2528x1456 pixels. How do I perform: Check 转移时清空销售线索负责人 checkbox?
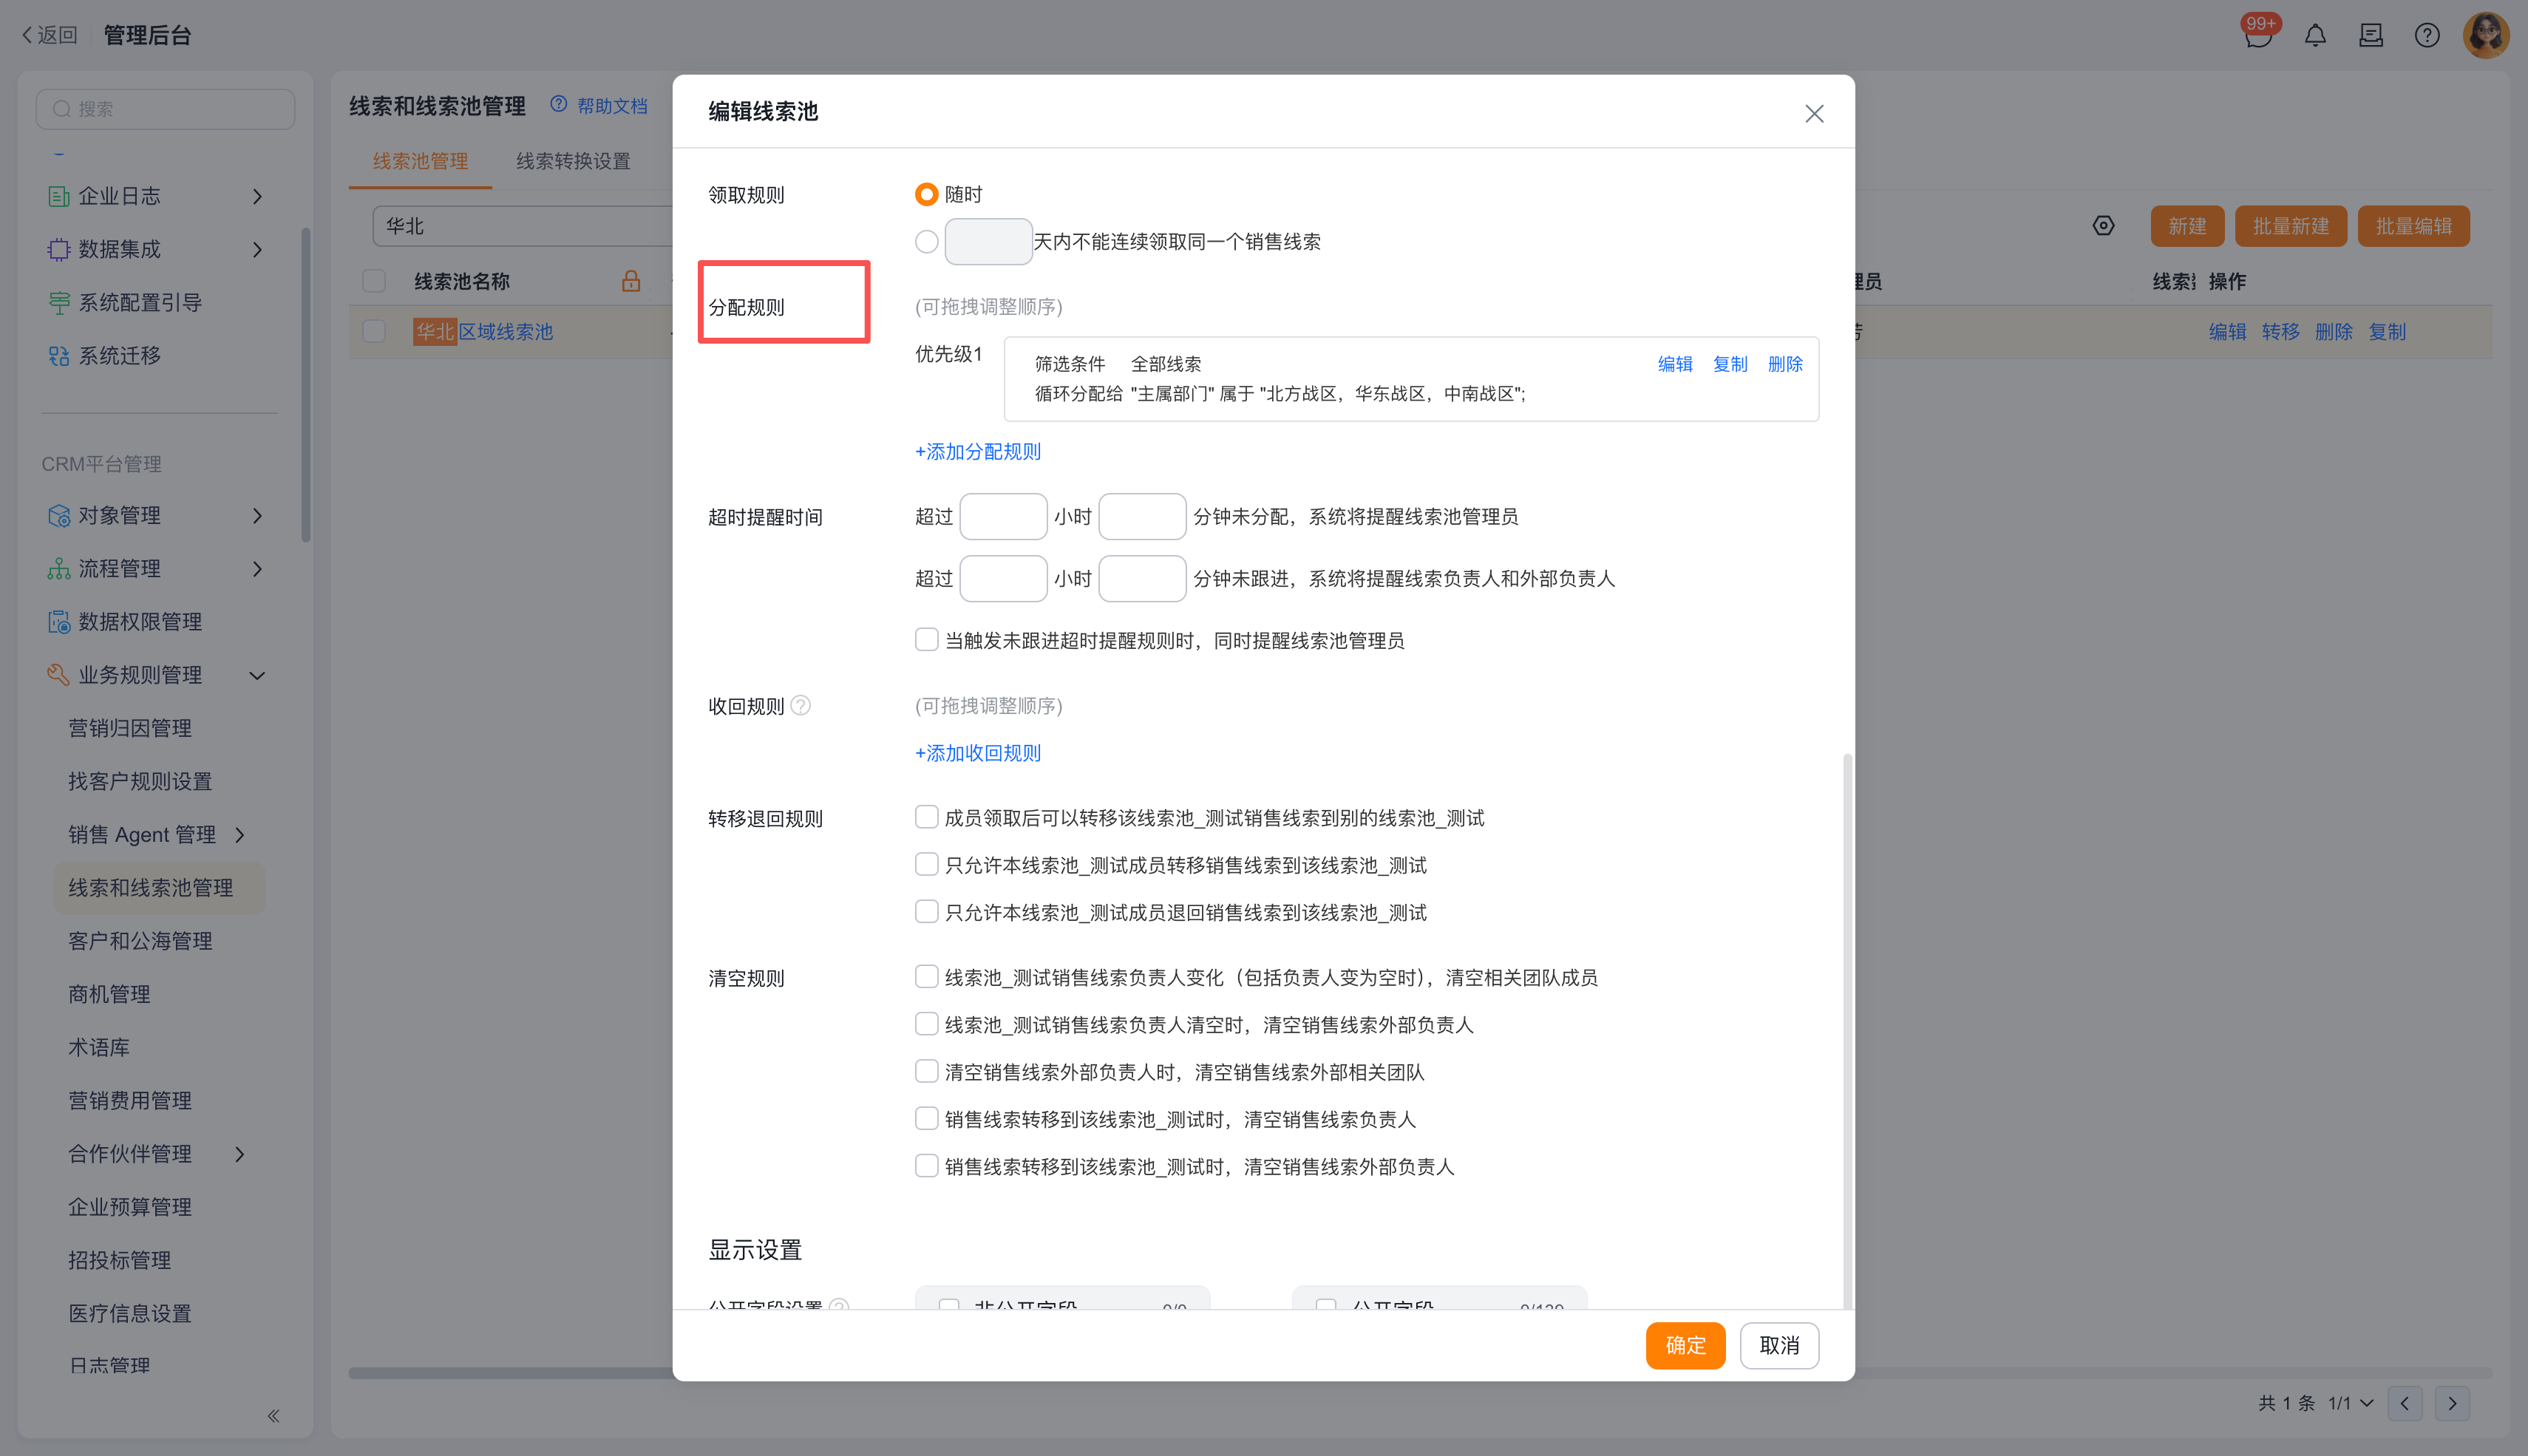click(927, 1119)
